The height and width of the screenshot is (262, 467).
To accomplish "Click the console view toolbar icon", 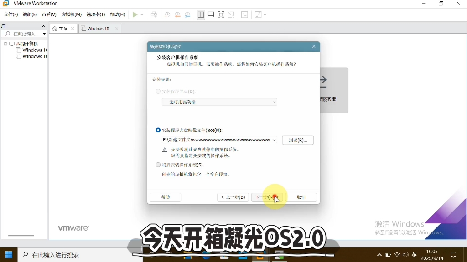I will point(244,15).
